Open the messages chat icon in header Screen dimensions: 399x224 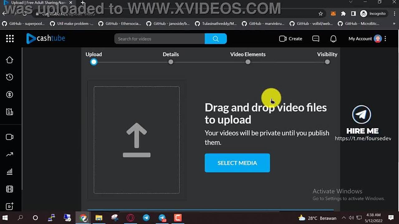pyautogui.click(x=316, y=39)
